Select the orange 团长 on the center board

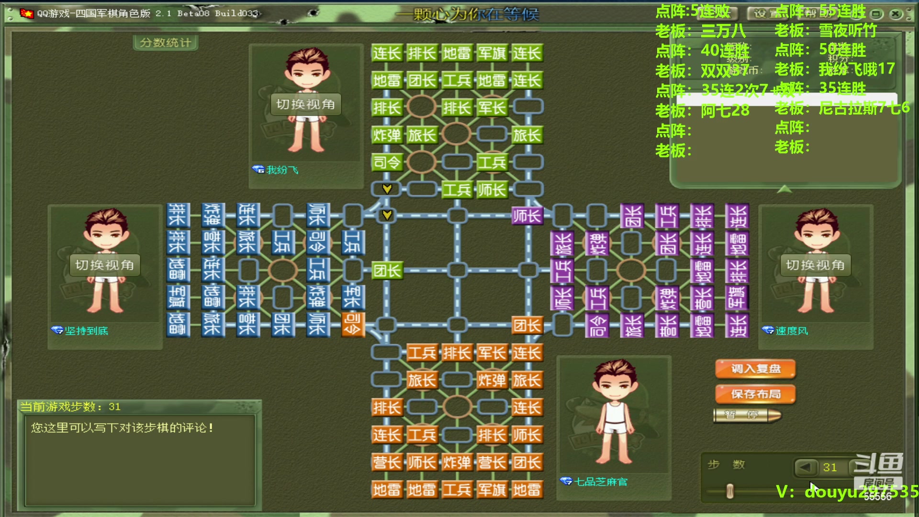point(527,326)
